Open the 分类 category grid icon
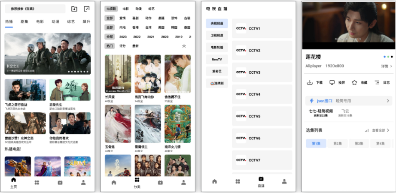 coord(137,180)
